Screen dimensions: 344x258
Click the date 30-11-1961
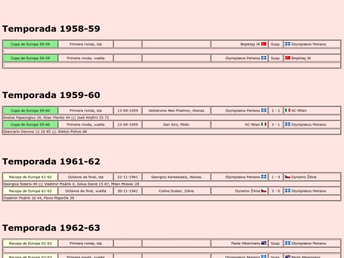[127, 191]
